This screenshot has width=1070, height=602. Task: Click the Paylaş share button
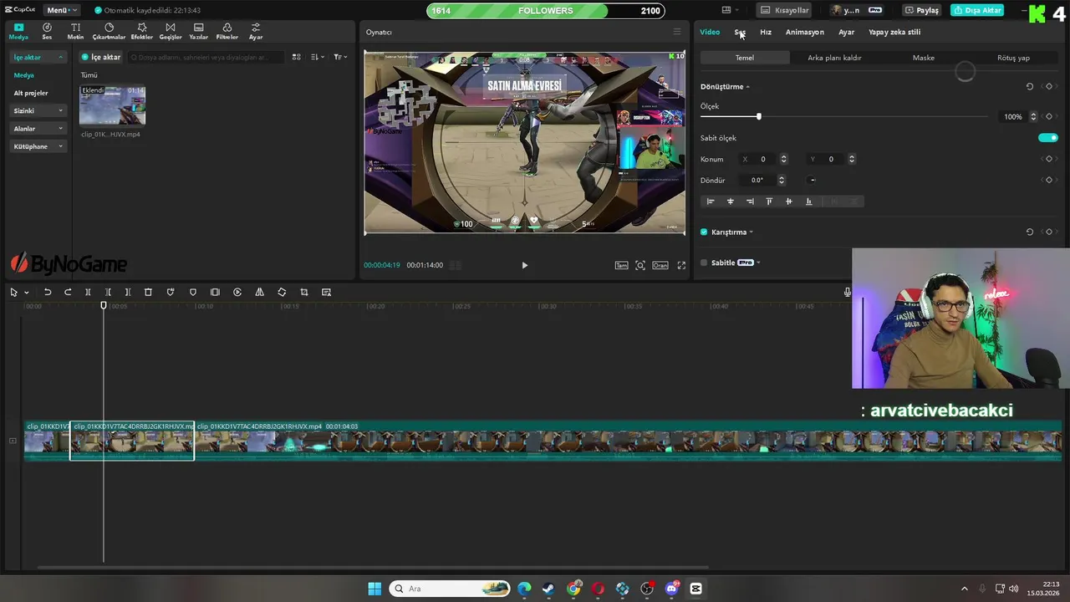point(922,10)
